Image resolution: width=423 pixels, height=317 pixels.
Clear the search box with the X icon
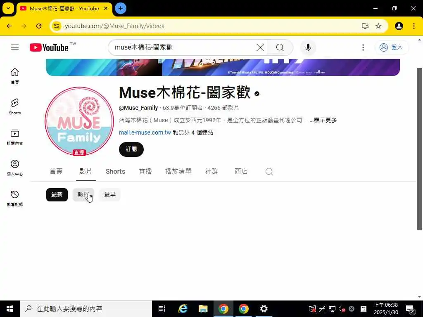260,47
